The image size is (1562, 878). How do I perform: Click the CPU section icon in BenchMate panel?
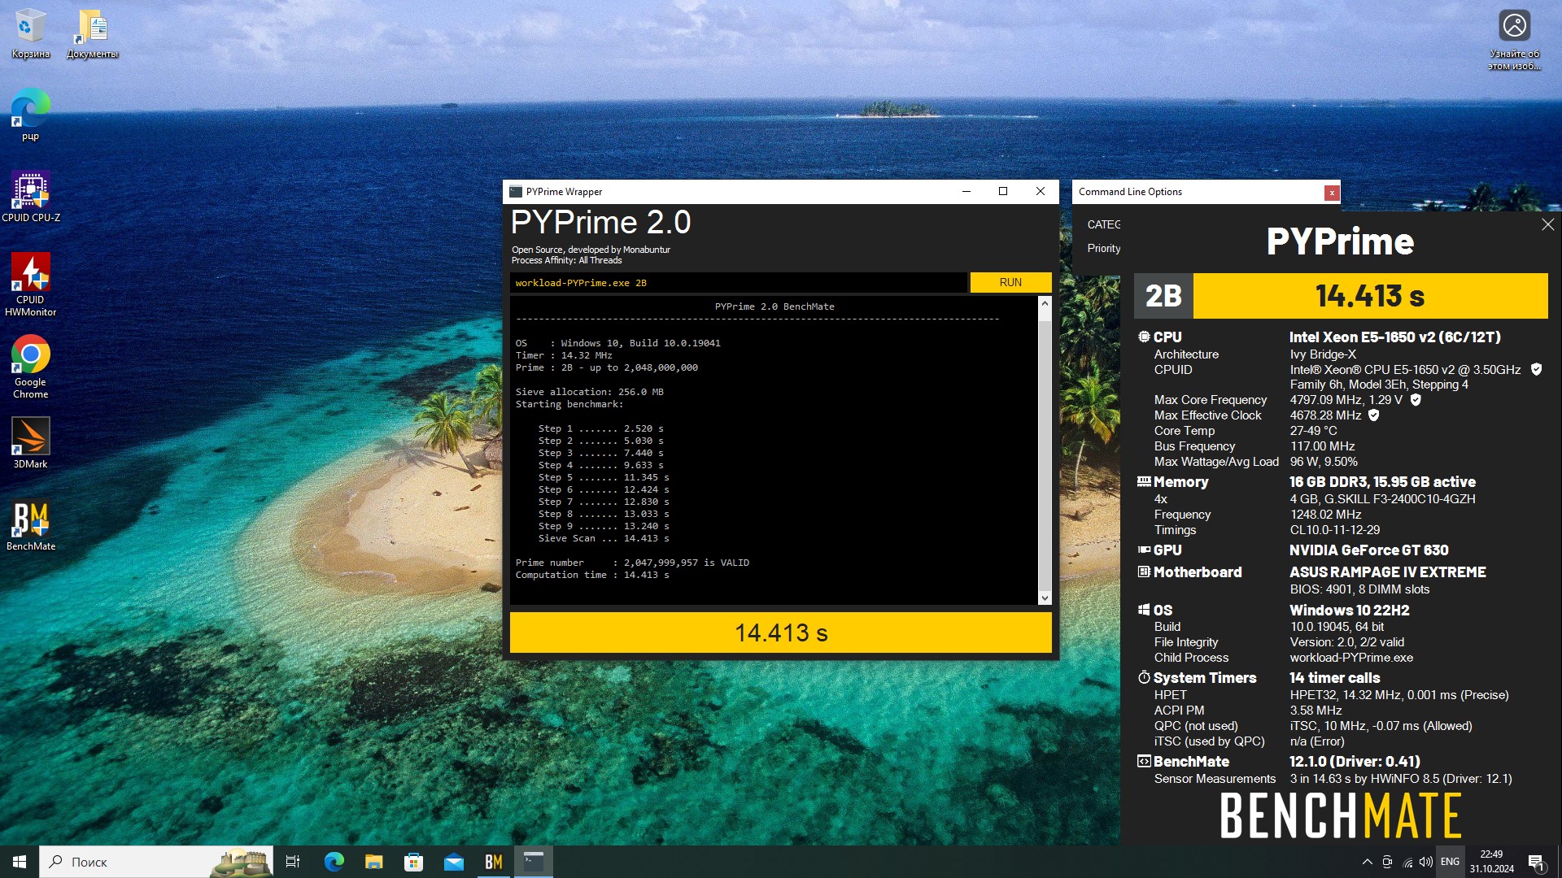[1144, 337]
